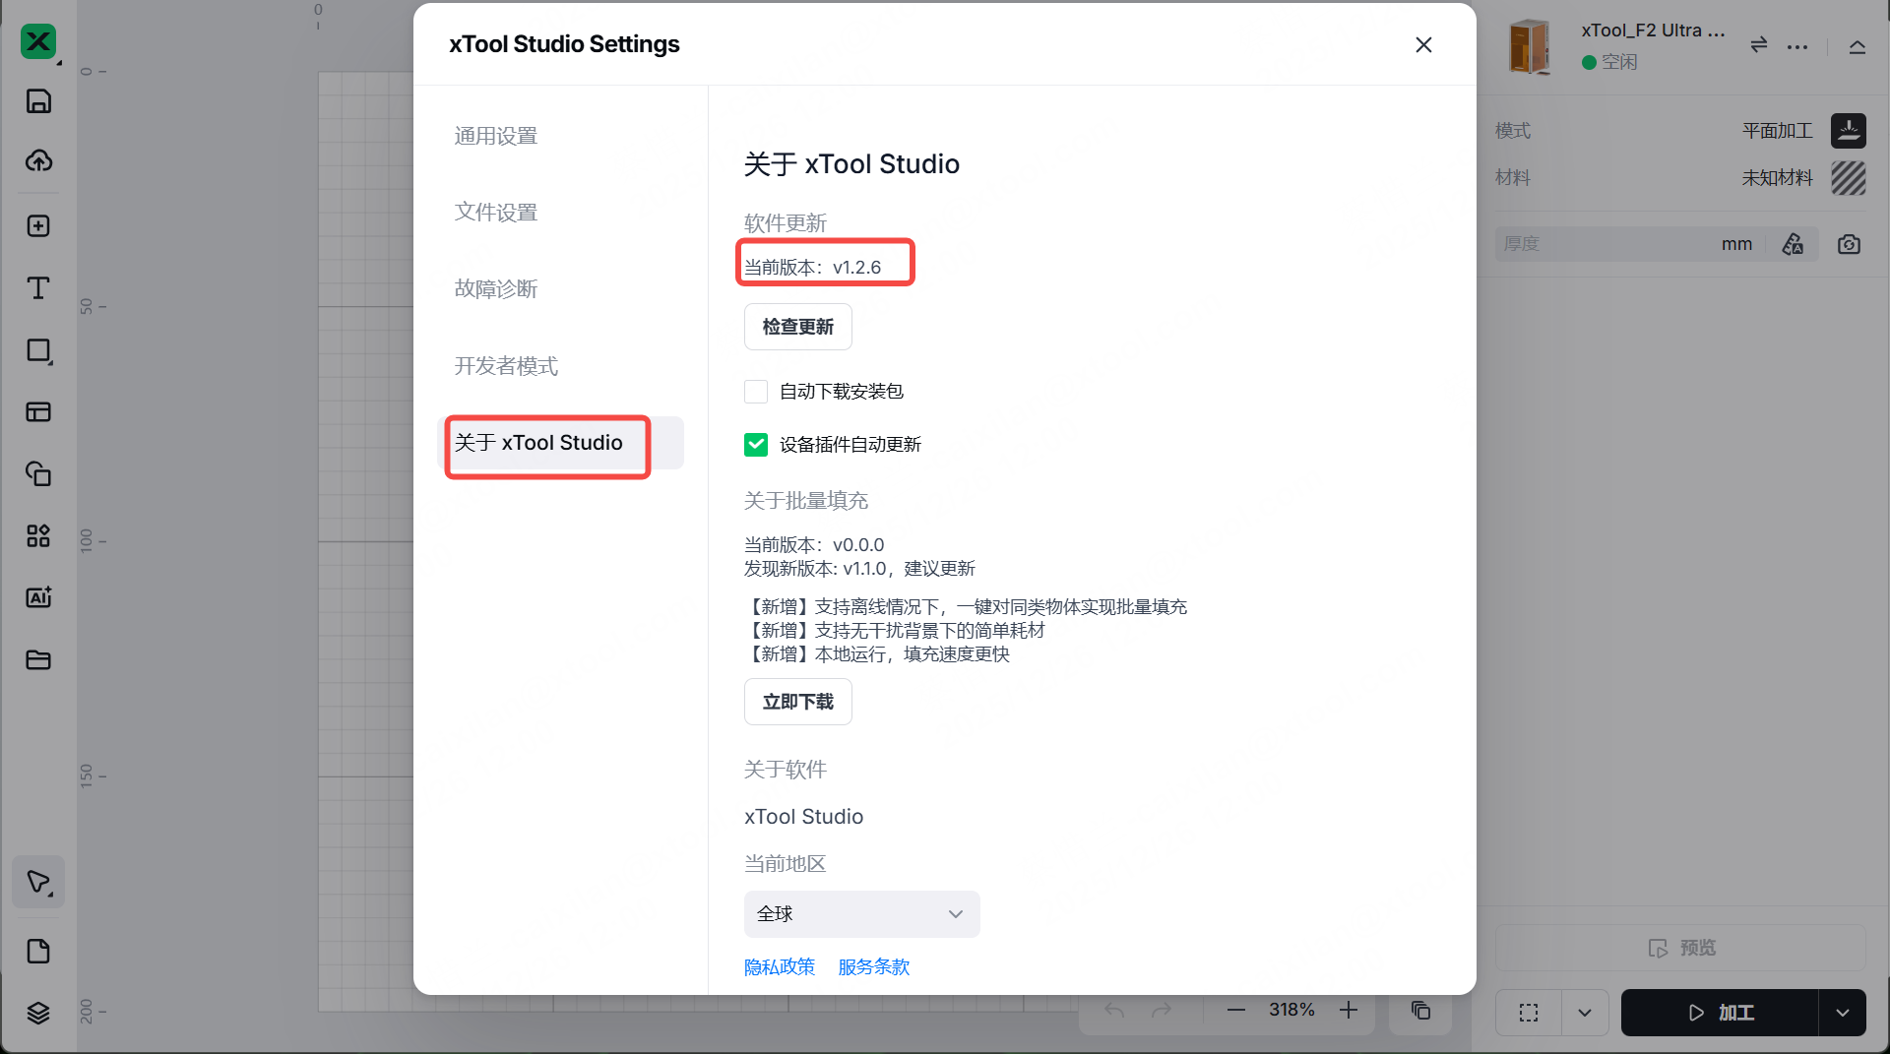Click the unknown material striped swatch

1848,178
